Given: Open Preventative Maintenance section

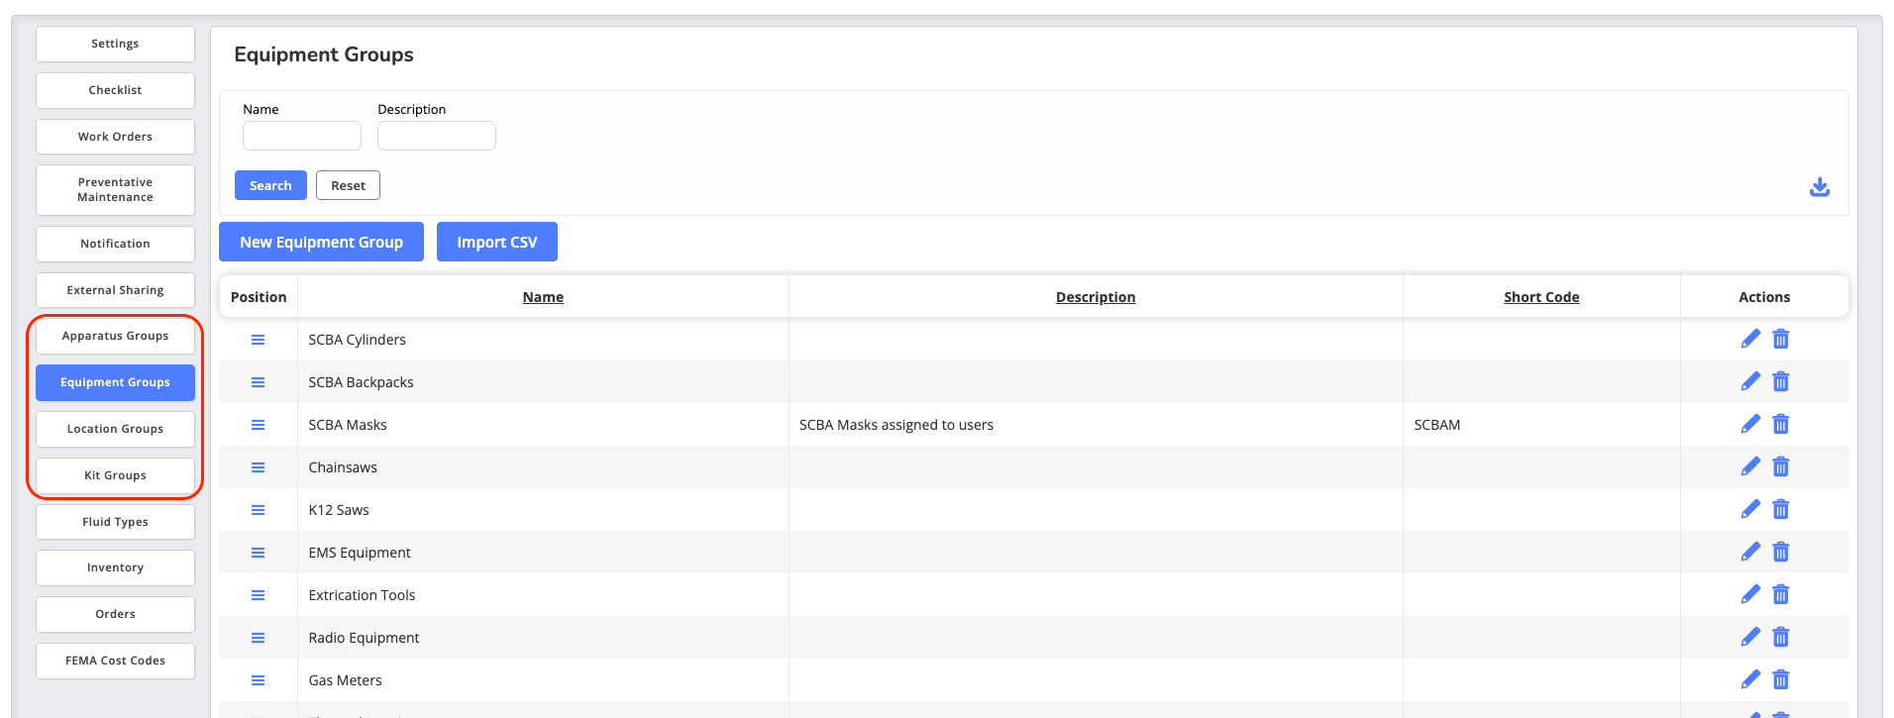Looking at the screenshot, I should 115,190.
